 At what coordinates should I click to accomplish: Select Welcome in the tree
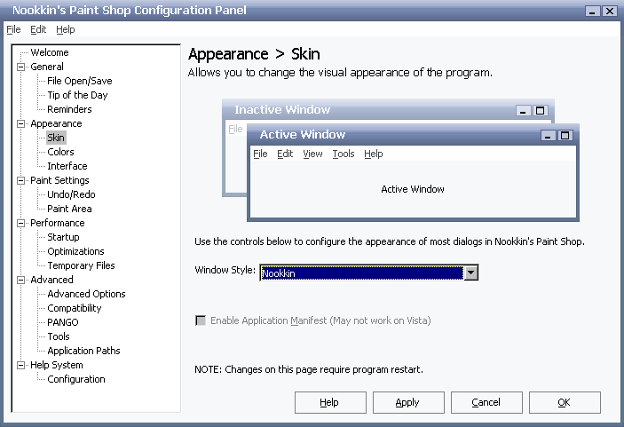[50, 52]
